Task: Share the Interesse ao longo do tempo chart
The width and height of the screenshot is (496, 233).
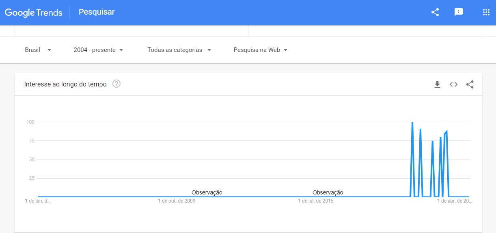Action: pyautogui.click(x=470, y=84)
